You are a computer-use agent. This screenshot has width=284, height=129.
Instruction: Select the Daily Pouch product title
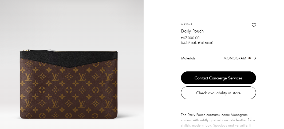[192, 31]
